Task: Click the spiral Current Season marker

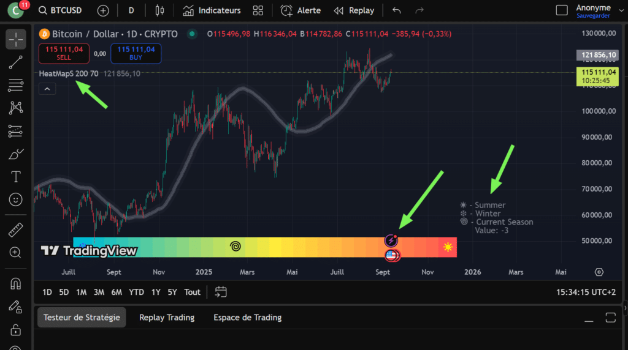Action: pos(235,246)
